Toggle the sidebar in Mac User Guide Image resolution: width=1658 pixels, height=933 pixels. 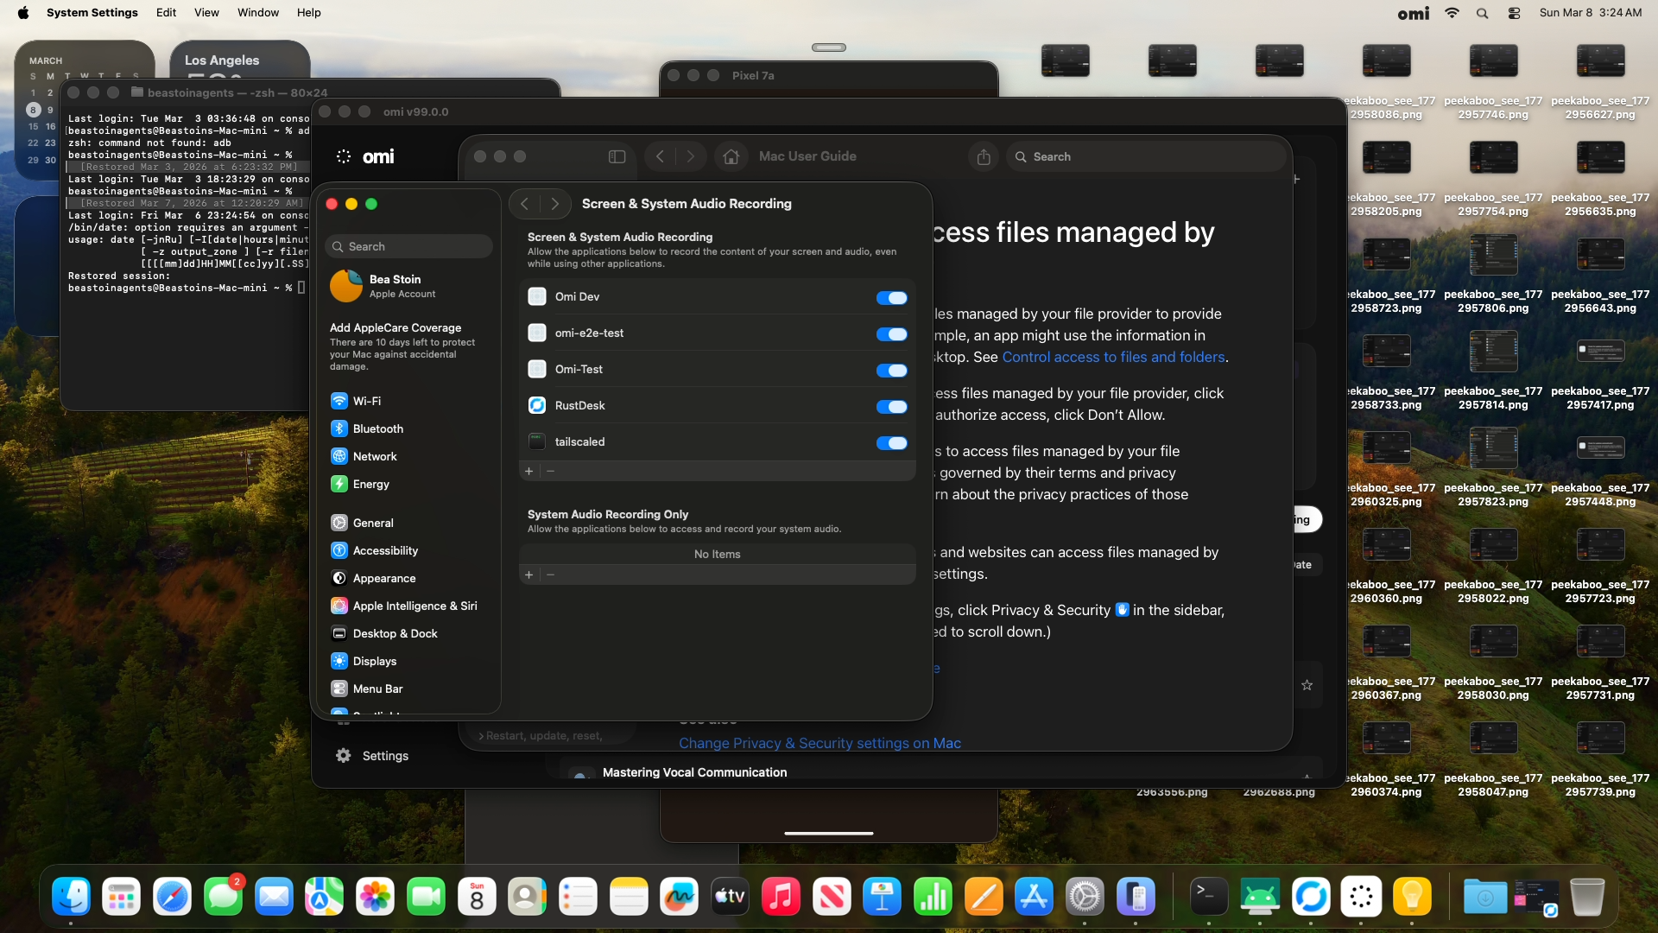[617, 156]
